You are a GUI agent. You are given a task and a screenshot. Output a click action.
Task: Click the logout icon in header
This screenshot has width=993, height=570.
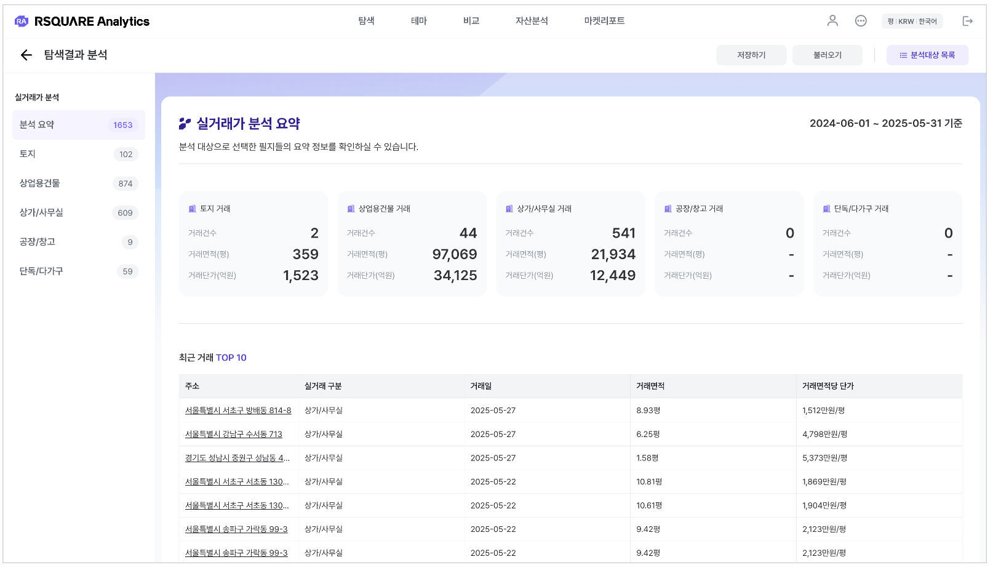967,21
